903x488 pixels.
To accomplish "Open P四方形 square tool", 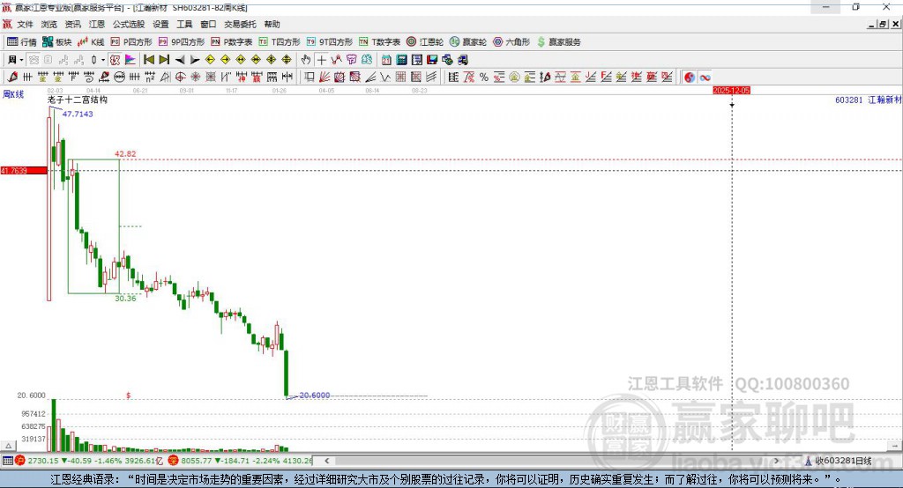I will [131, 42].
